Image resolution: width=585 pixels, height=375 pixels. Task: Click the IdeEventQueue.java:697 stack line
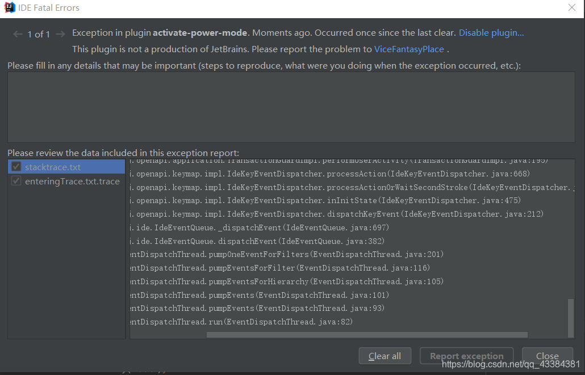pyautogui.click(x=260, y=227)
